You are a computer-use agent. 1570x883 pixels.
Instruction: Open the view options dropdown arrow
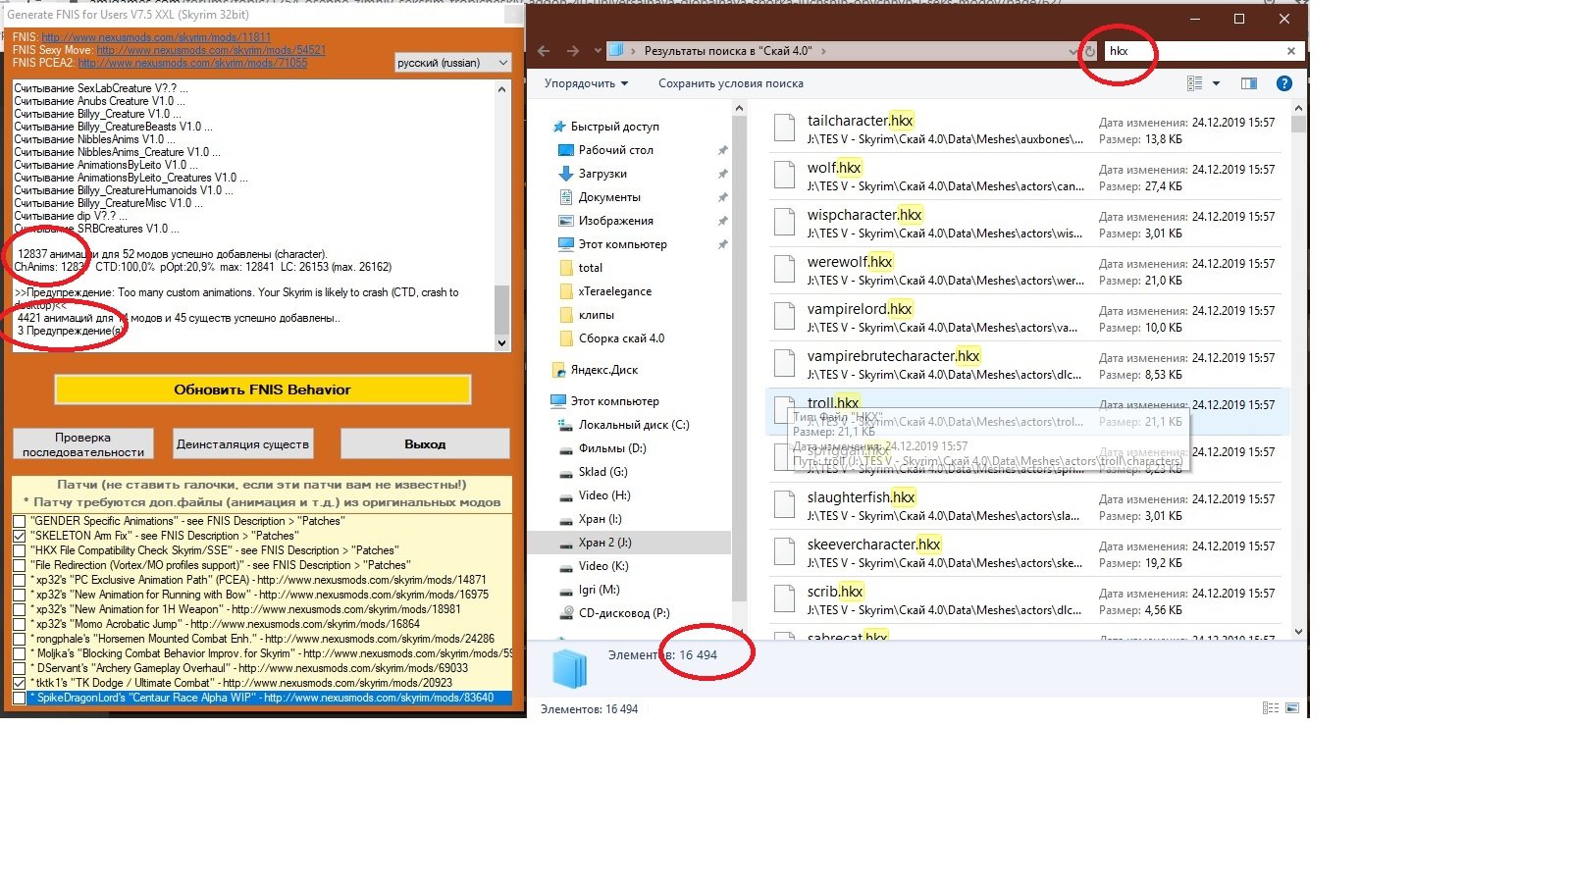(x=1216, y=83)
